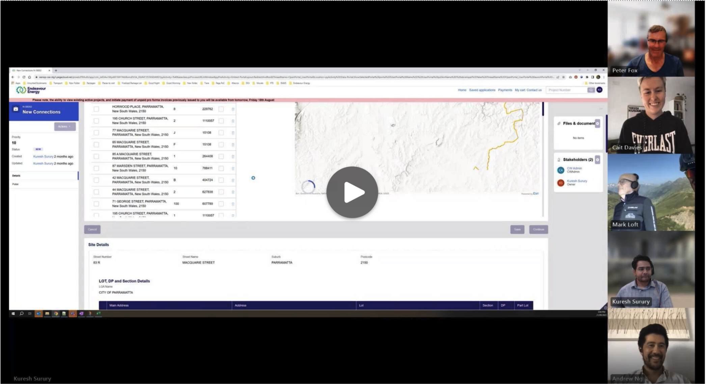
Task: Click the Project Number search magnifier icon
Action: pos(591,90)
